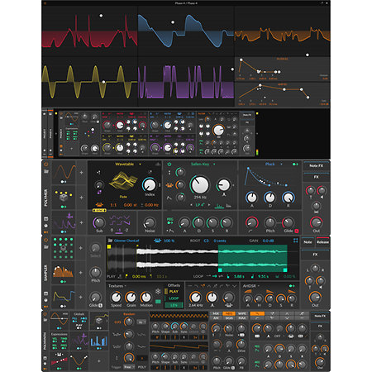Click the GAIN 0.0 dB value in Sampler

coord(268,241)
